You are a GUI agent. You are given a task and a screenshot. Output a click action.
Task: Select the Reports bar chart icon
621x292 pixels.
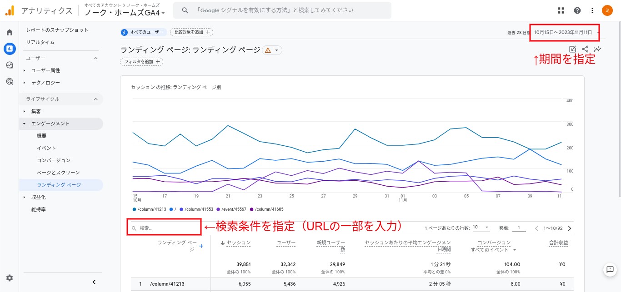tap(10, 49)
